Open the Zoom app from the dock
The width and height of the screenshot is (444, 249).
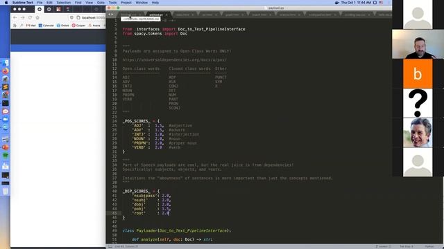tap(6, 120)
